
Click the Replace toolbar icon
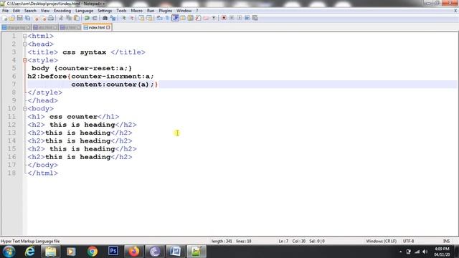click(x=113, y=18)
